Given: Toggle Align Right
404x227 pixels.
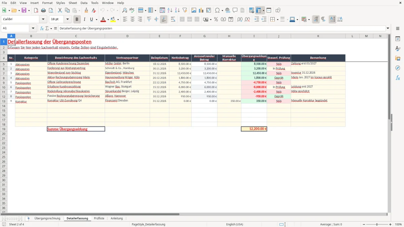Looking at the screenshot, I should 140,20.
